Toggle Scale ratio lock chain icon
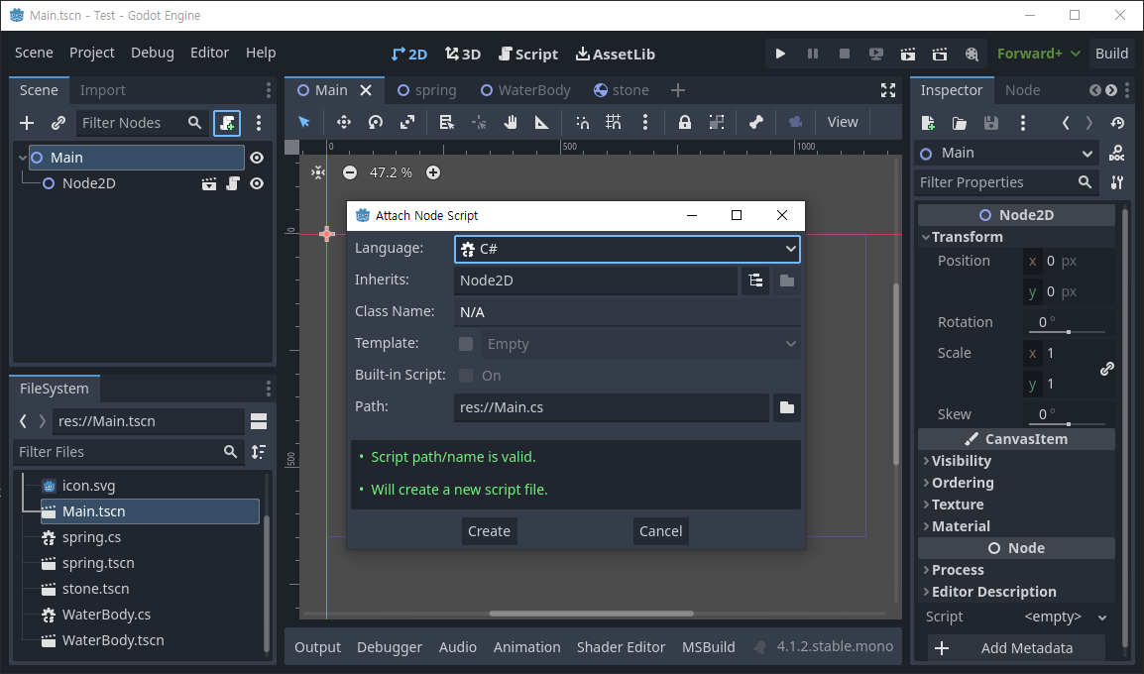Image resolution: width=1144 pixels, height=674 pixels. point(1106,369)
